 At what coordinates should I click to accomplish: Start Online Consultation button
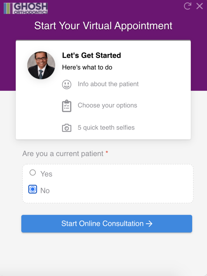pos(107,223)
